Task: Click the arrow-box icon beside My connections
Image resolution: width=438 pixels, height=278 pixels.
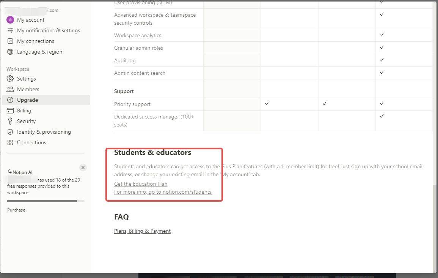Action: [x=10, y=41]
